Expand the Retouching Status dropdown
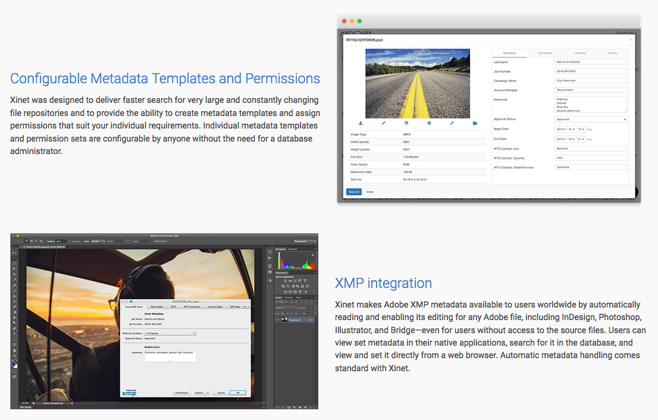Viewport: 658px width, 420px height. [x=170, y=333]
